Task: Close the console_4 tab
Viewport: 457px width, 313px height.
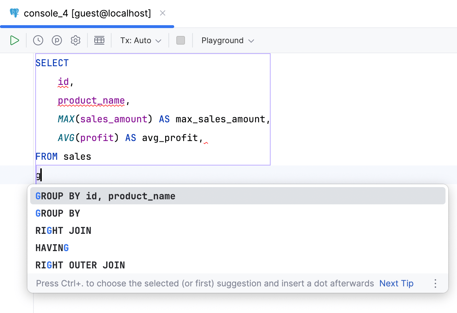Action: coord(163,13)
